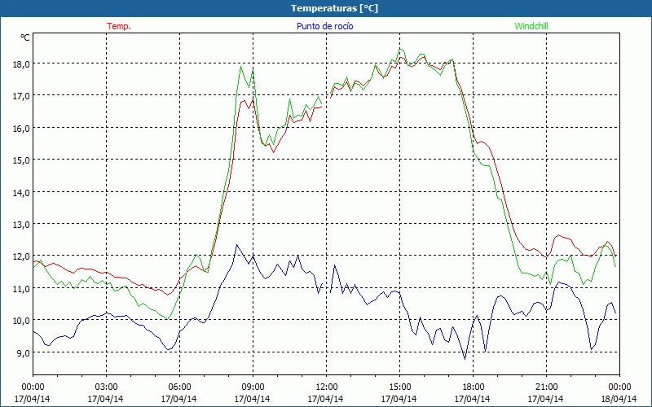This screenshot has height=407, width=652.
Task: Click the 11,0 y-axis value
Action: pos(22,289)
